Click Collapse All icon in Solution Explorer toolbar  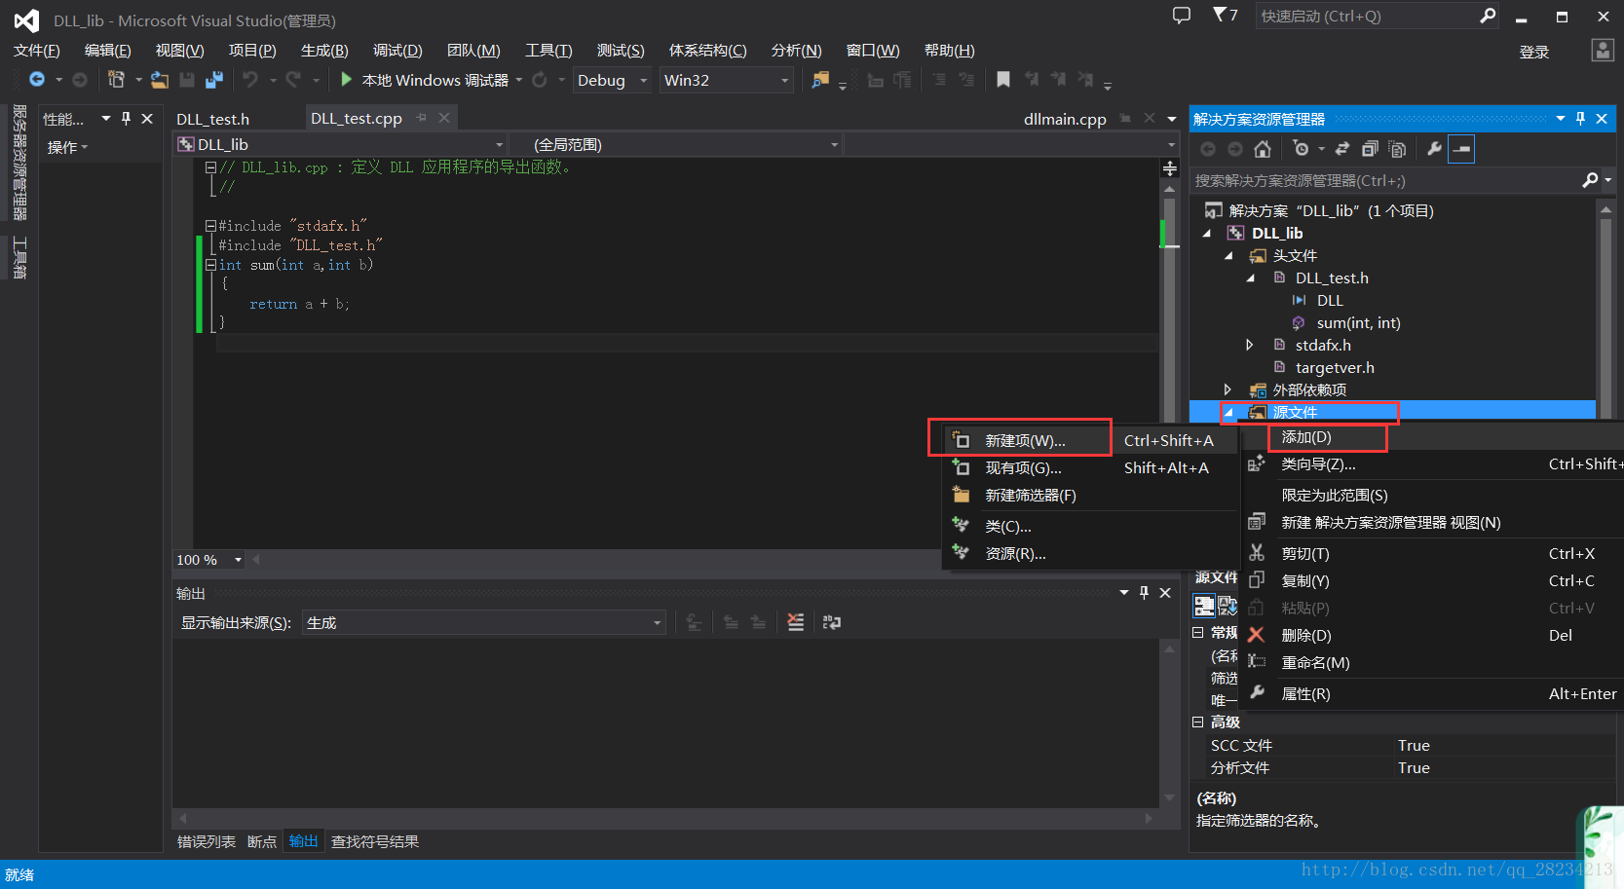tap(1370, 149)
